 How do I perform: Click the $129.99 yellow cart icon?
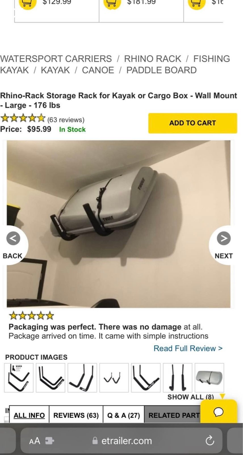28,3
